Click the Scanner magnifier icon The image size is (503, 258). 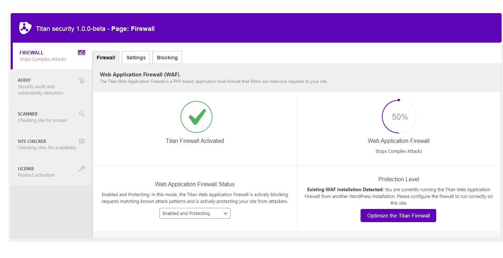pos(82,114)
